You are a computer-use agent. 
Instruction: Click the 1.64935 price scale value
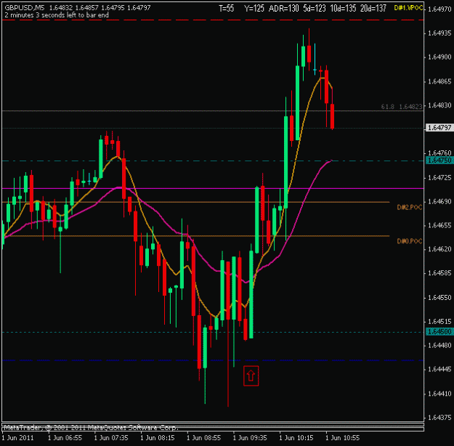pyautogui.click(x=439, y=33)
